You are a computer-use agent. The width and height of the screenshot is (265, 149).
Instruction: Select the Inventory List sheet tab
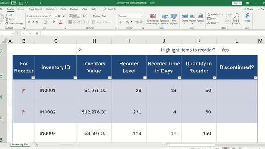[x=20, y=144]
